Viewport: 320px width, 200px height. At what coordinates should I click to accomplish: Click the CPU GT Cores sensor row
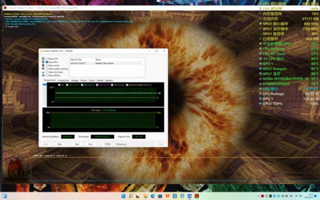289,54
